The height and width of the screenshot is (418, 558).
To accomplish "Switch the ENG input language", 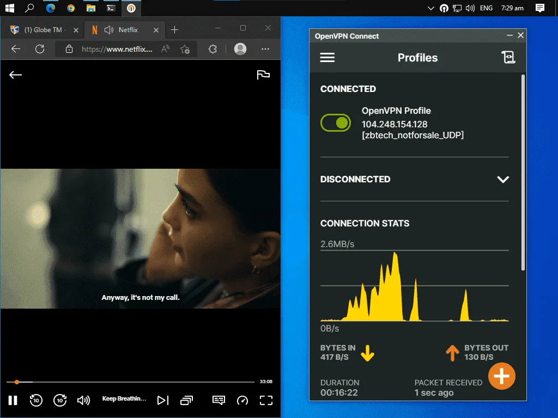I will [x=486, y=8].
